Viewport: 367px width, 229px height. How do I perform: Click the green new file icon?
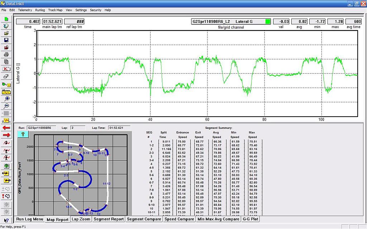(x=6, y=19)
